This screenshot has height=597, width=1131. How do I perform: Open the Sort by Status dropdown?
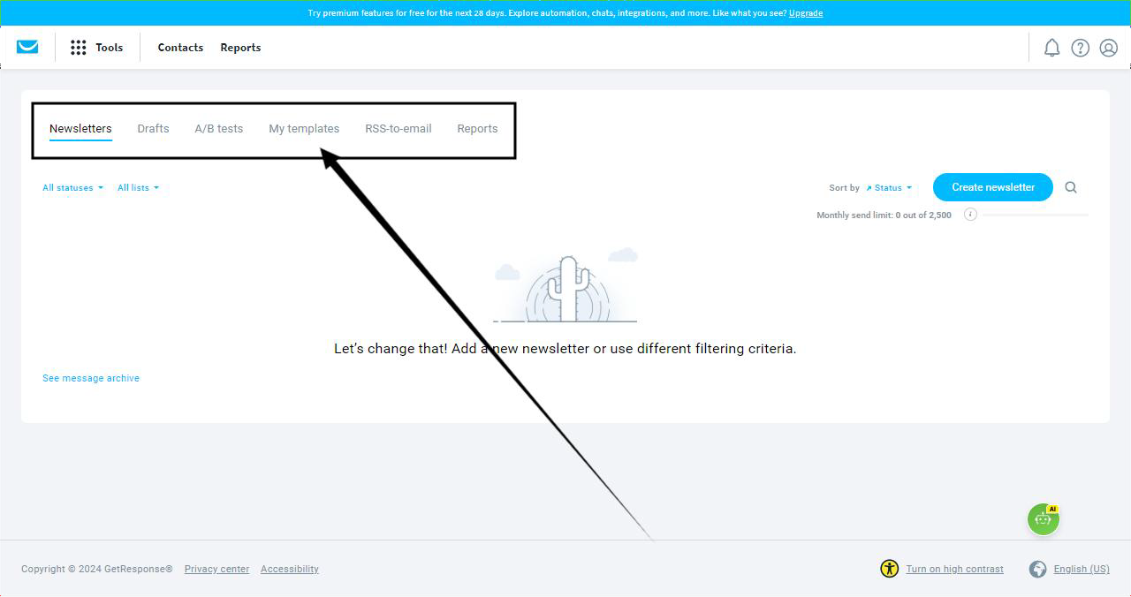coord(888,188)
